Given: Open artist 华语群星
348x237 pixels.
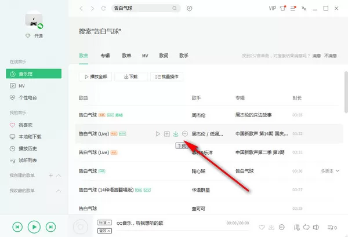Looking at the screenshot, I should click(x=201, y=190).
